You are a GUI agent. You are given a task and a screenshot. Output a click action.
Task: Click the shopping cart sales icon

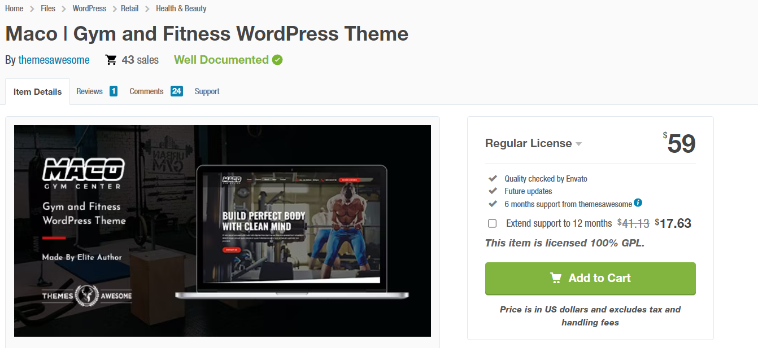point(111,60)
